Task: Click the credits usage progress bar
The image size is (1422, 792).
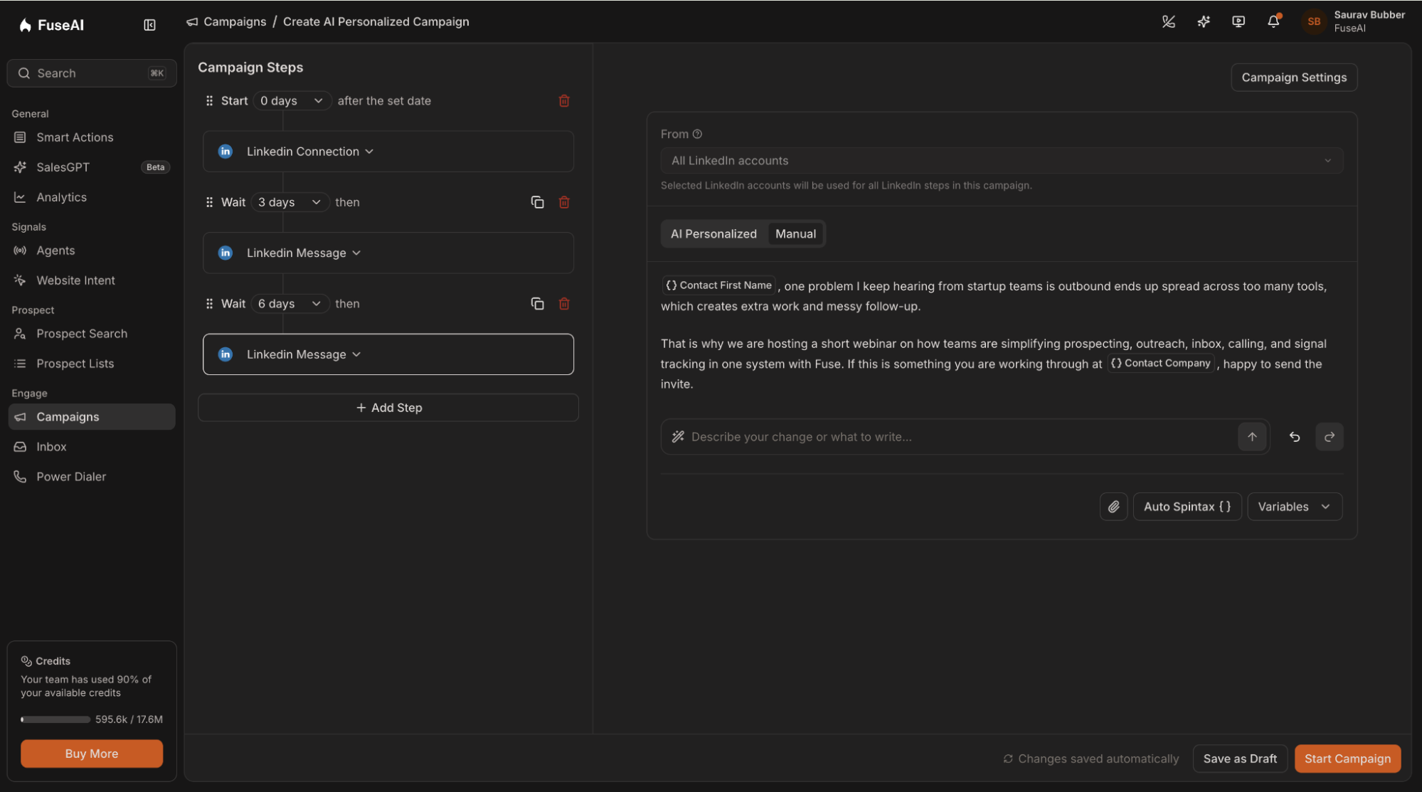Action: 55,719
